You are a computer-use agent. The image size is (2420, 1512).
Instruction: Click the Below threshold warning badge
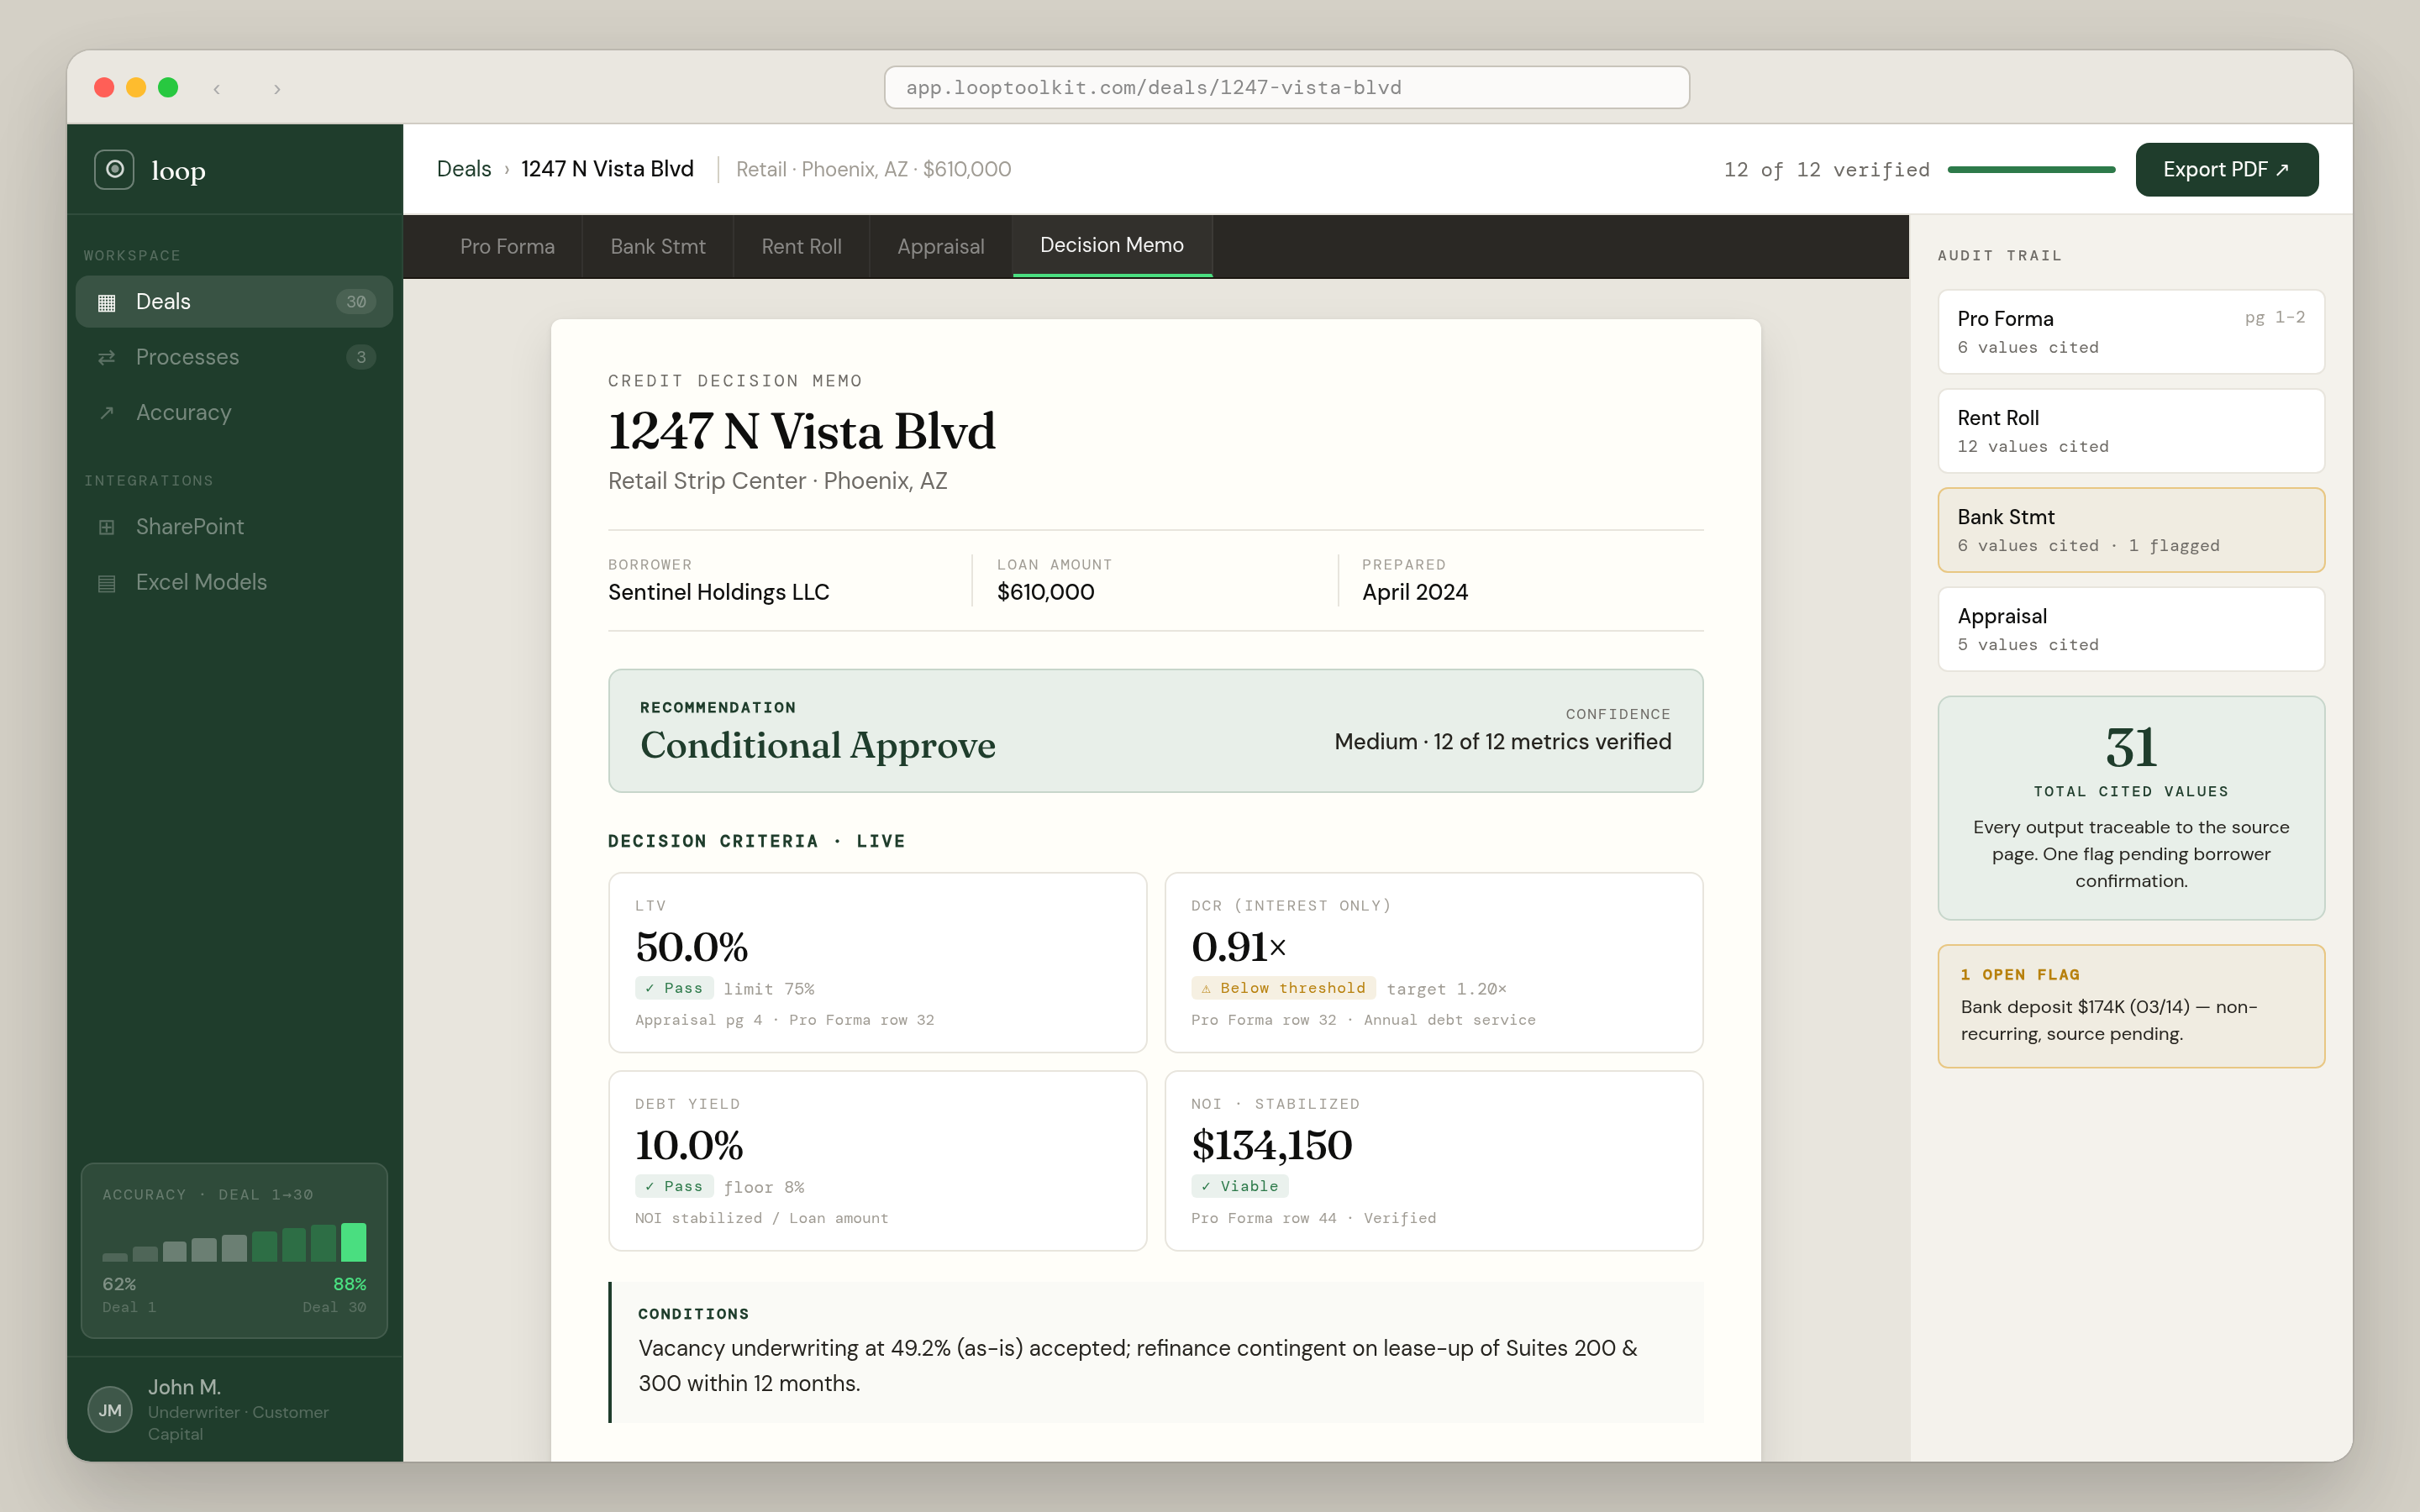click(1283, 988)
